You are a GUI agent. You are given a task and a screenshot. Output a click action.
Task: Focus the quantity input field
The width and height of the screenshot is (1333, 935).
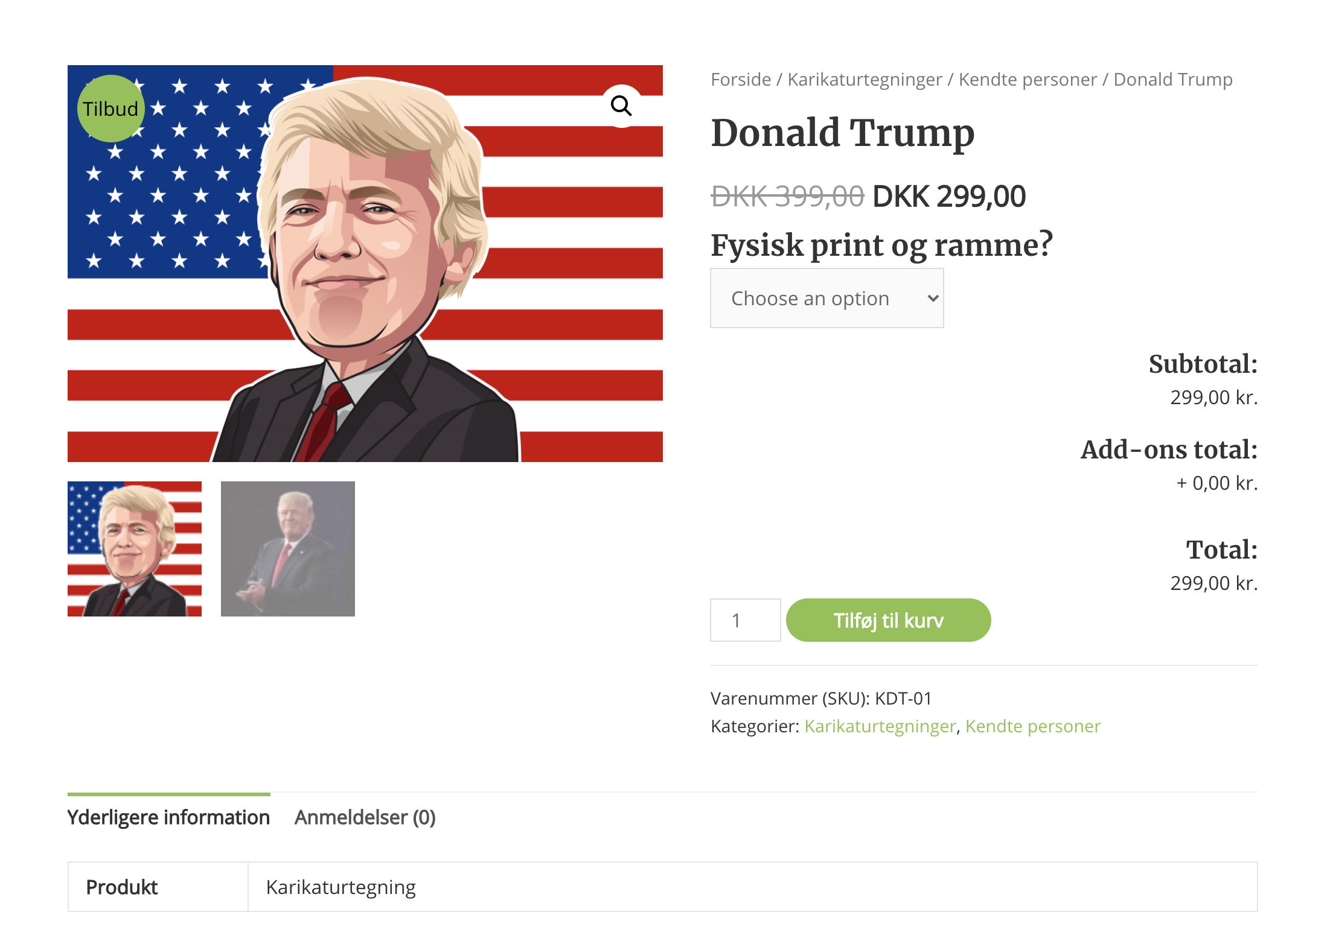click(745, 620)
